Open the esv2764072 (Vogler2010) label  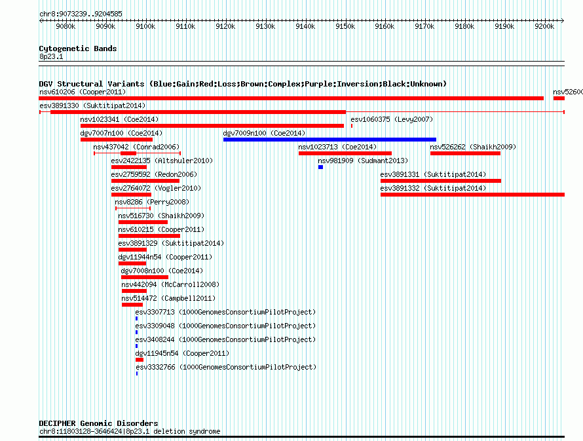pos(156,188)
